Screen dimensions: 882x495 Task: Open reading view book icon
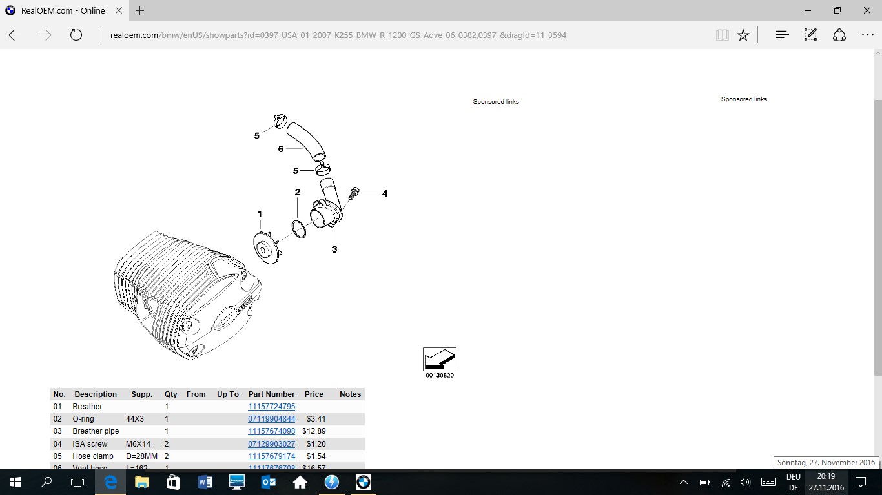723,35
